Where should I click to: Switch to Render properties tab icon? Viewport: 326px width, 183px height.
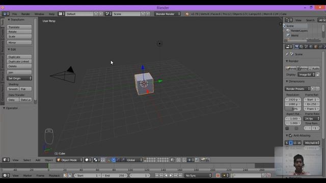tap(296, 47)
